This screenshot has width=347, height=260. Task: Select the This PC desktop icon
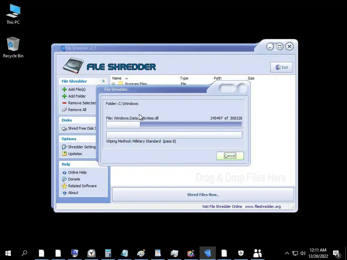(x=13, y=14)
